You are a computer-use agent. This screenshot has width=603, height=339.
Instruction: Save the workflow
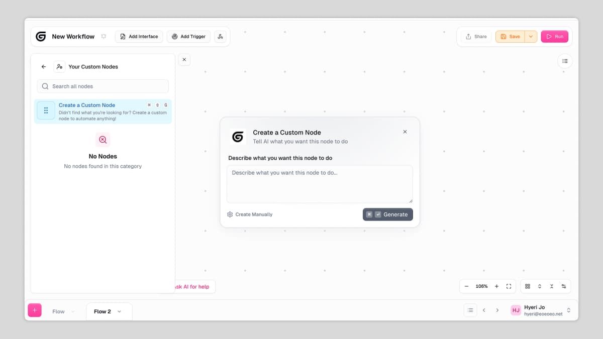coord(510,37)
